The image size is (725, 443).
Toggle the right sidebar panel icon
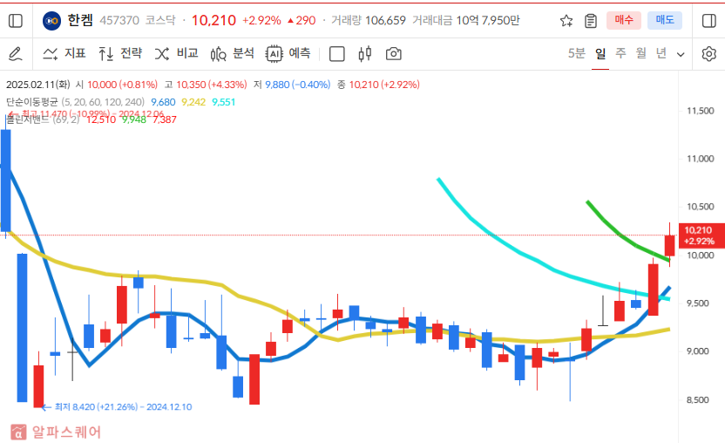click(708, 21)
